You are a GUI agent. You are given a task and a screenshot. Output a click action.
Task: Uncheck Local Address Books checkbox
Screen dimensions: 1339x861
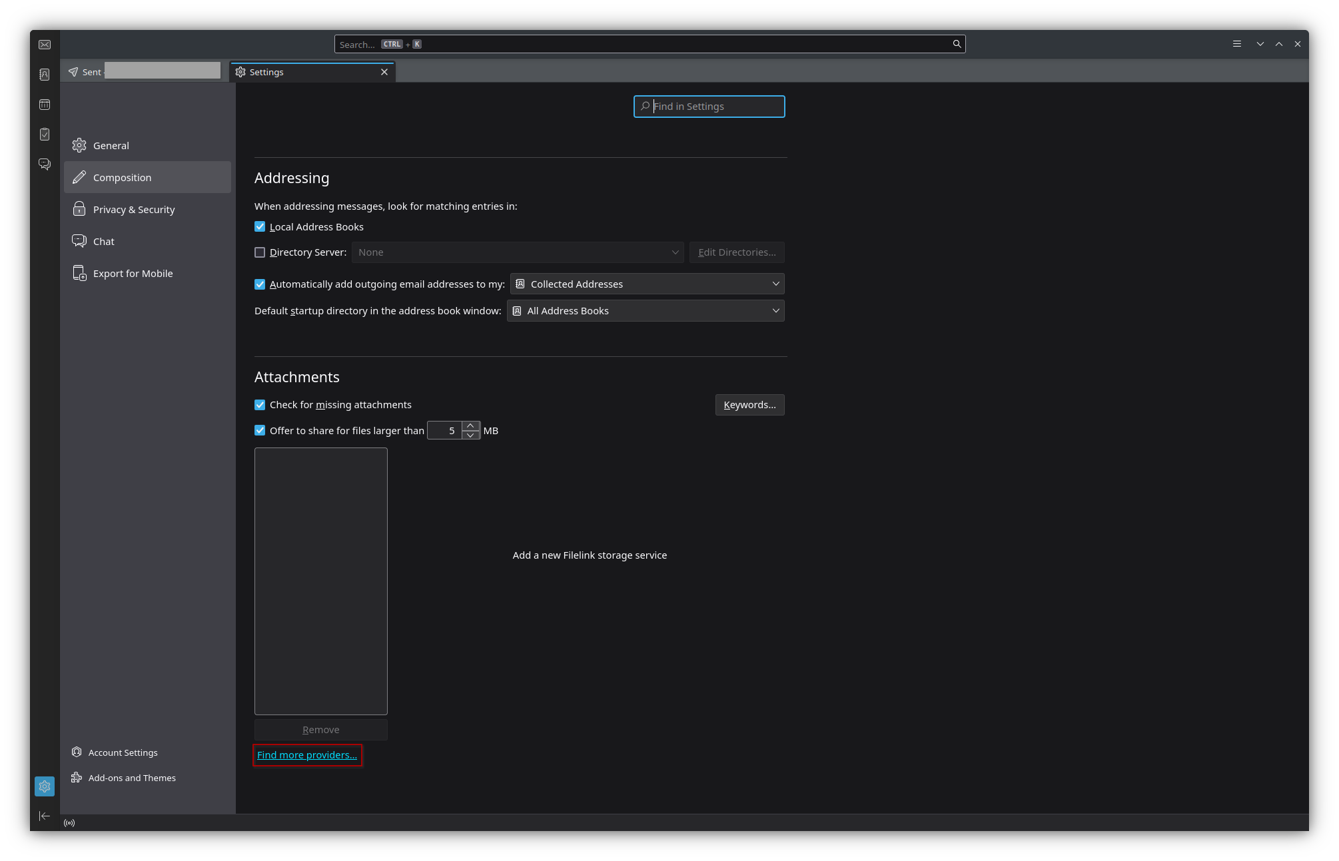pyautogui.click(x=260, y=227)
